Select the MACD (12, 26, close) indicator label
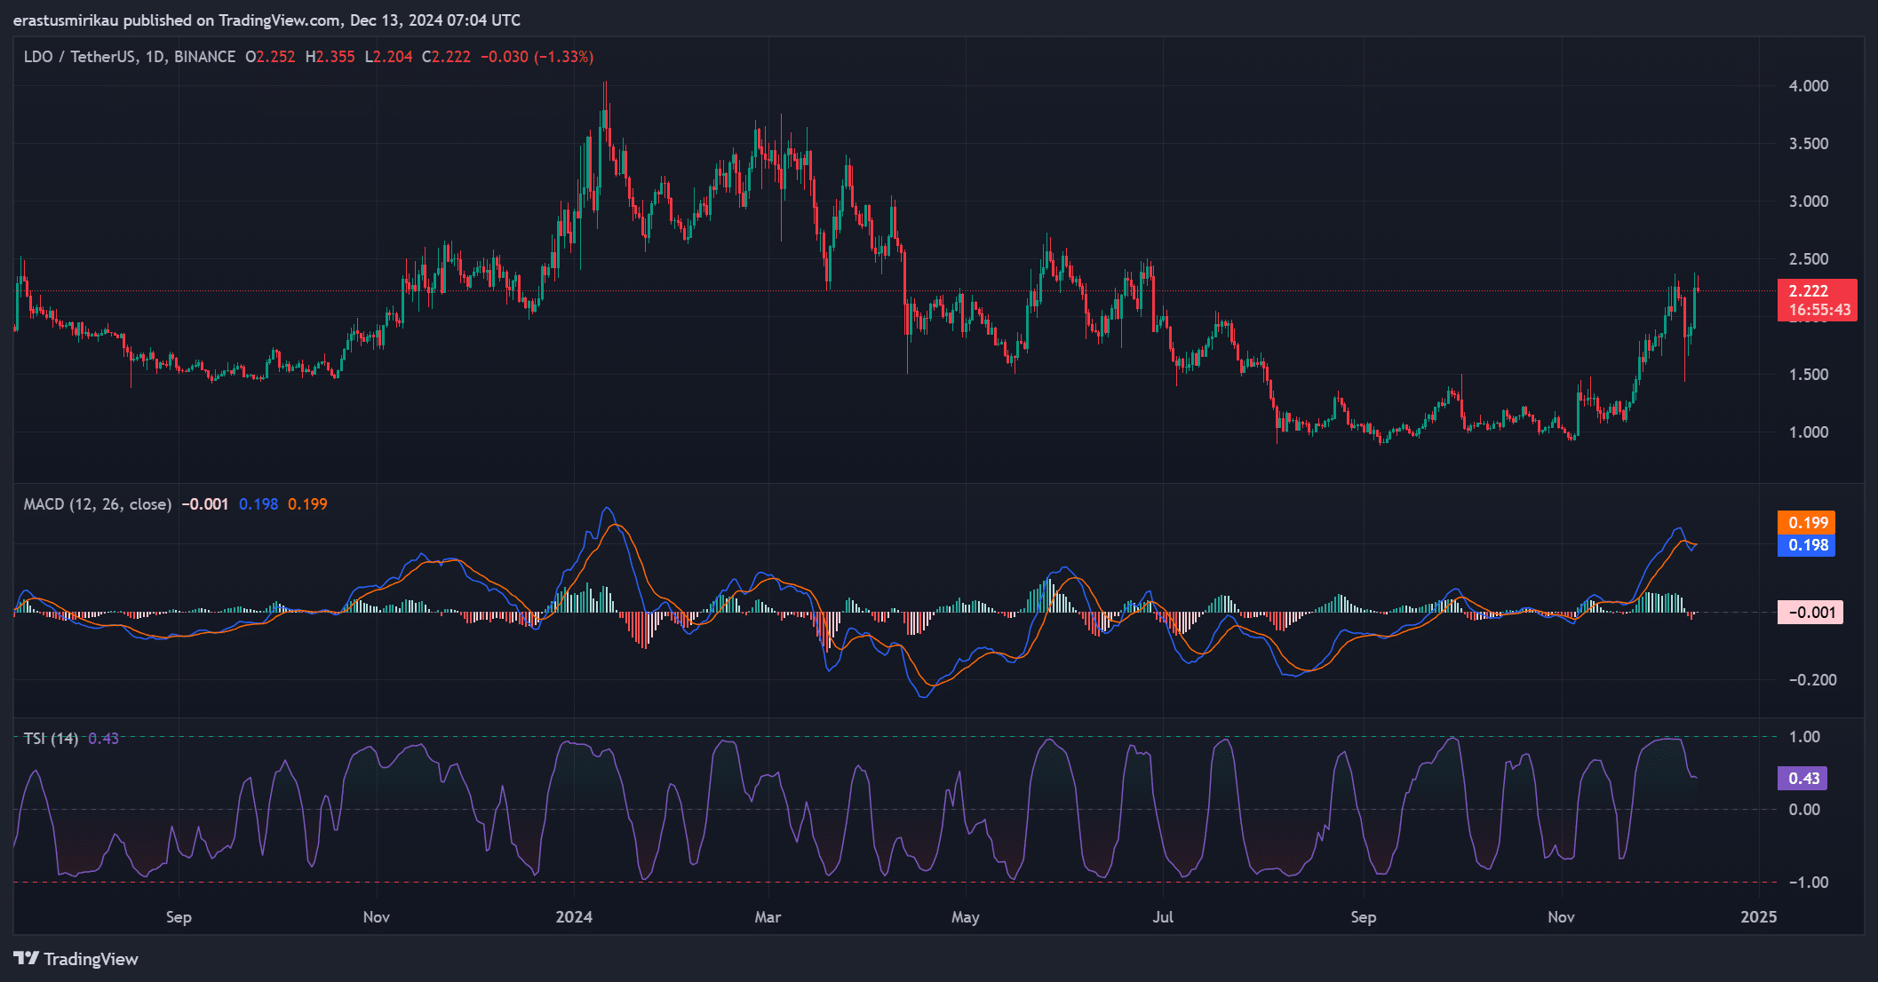This screenshot has height=982, width=1878. point(98,504)
